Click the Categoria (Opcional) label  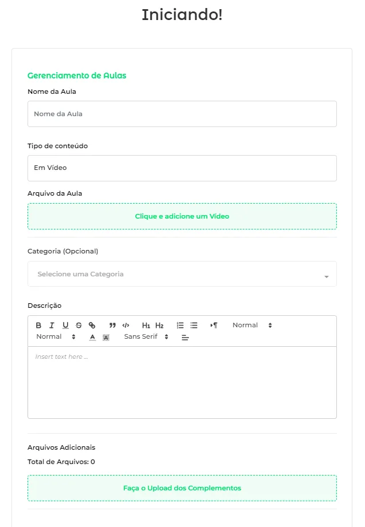[x=63, y=251]
